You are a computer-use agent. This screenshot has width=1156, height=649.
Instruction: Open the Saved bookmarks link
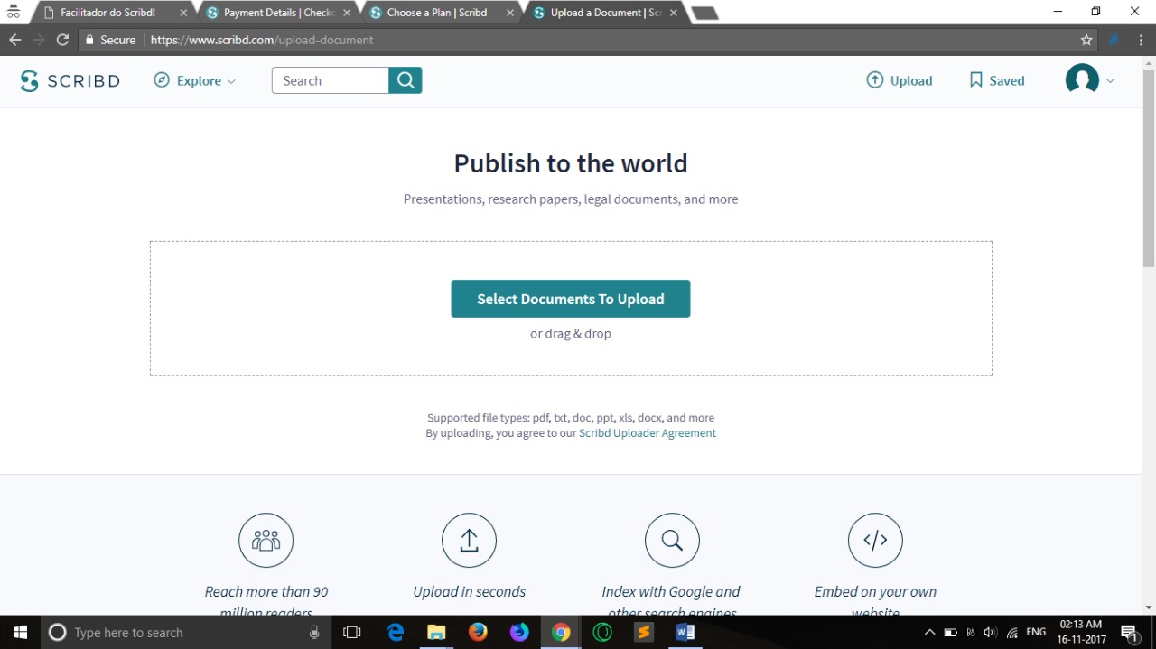tap(997, 80)
